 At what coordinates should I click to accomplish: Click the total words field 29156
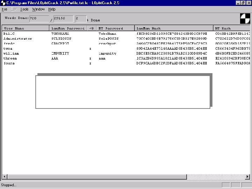click(63, 19)
